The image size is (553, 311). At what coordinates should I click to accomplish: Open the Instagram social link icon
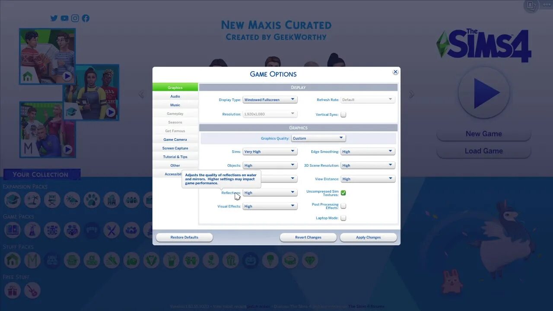(75, 18)
